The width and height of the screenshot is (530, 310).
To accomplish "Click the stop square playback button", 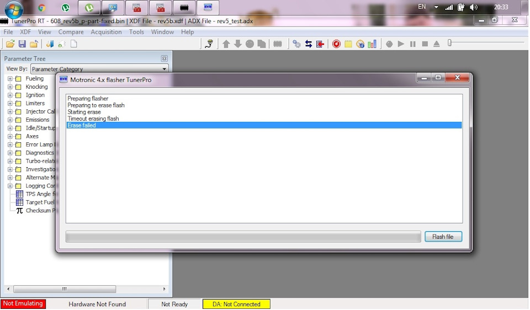I will pyautogui.click(x=425, y=44).
